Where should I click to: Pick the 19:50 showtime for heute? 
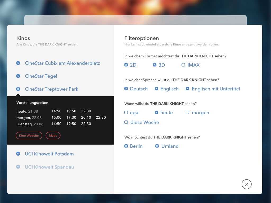click(x=71, y=111)
